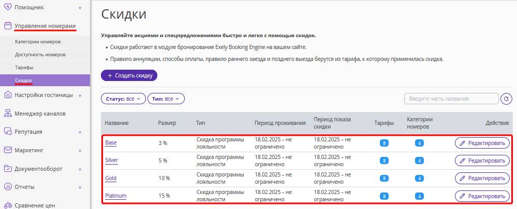Open Менеджер каналов menu item
The height and width of the screenshot is (209, 517).
coord(40,114)
